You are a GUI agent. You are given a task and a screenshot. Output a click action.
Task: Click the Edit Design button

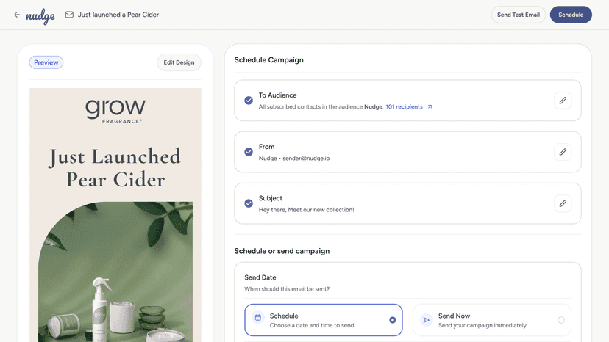pos(179,62)
